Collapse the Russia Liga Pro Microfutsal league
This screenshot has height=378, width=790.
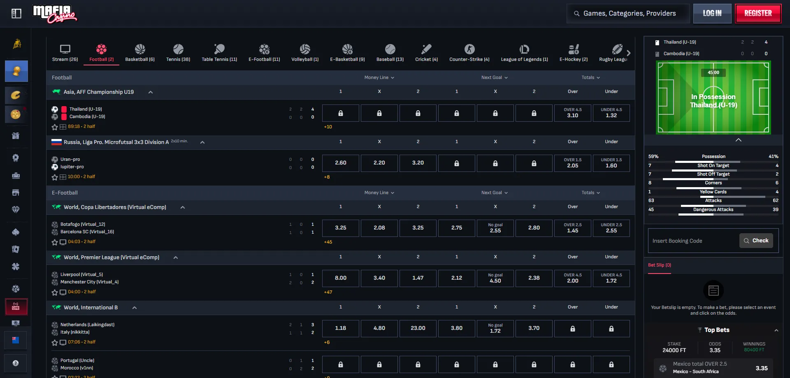coord(202,142)
